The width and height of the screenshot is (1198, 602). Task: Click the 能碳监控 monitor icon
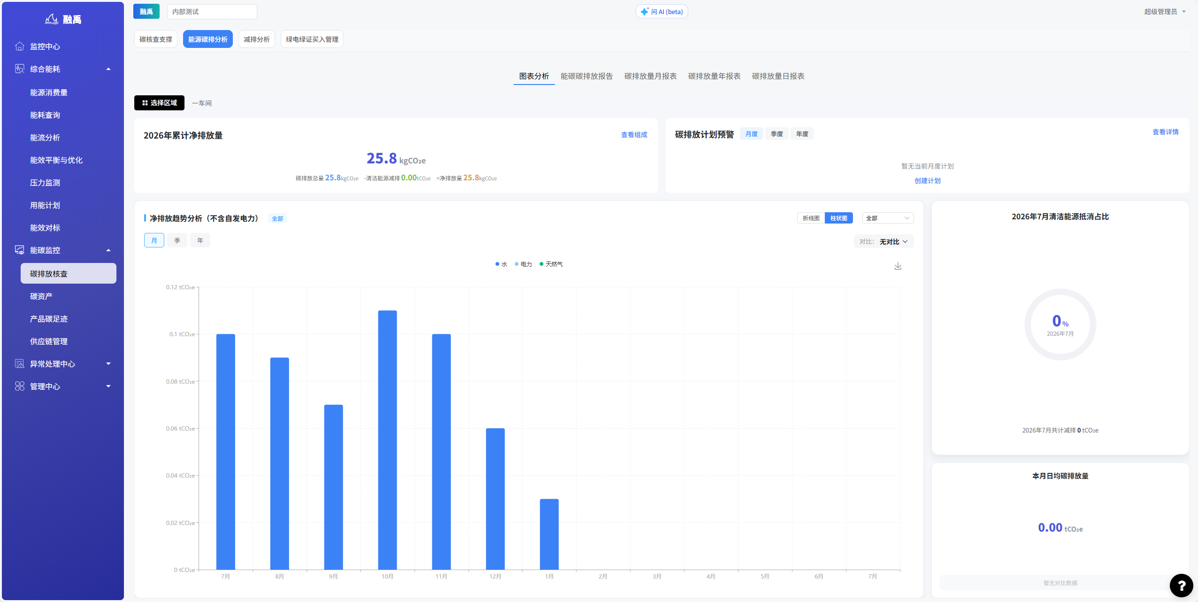20,250
